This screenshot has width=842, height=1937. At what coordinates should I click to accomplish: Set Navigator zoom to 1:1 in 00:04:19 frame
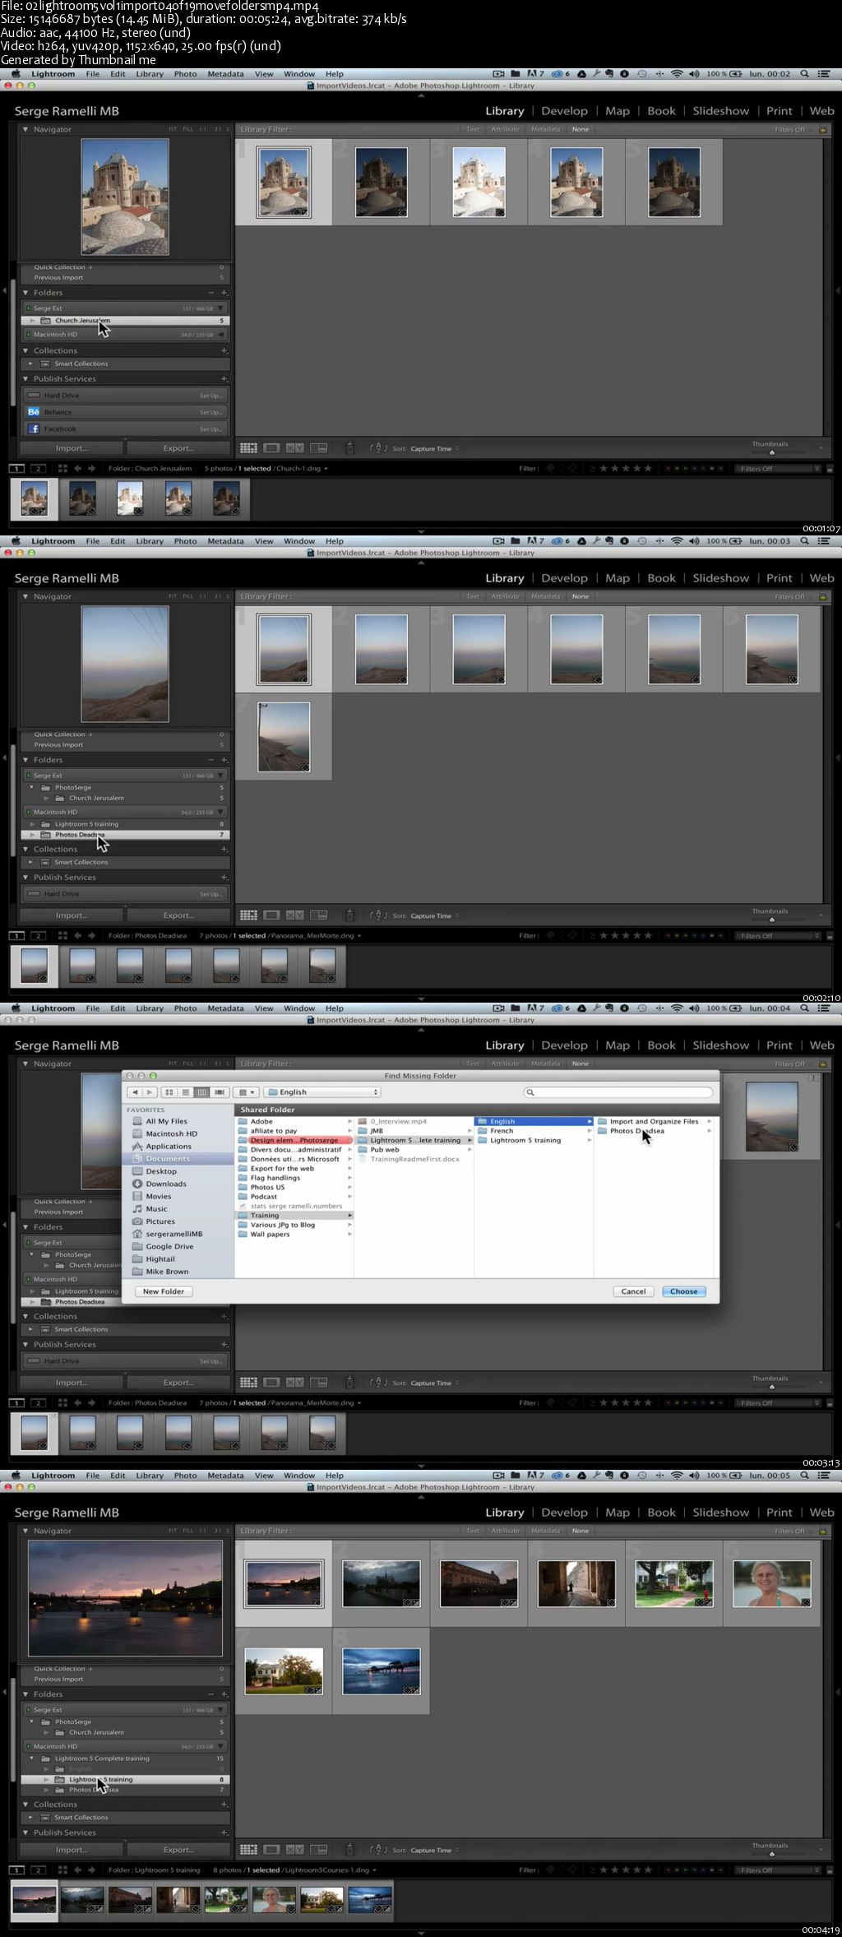click(x=203, y=1531)
